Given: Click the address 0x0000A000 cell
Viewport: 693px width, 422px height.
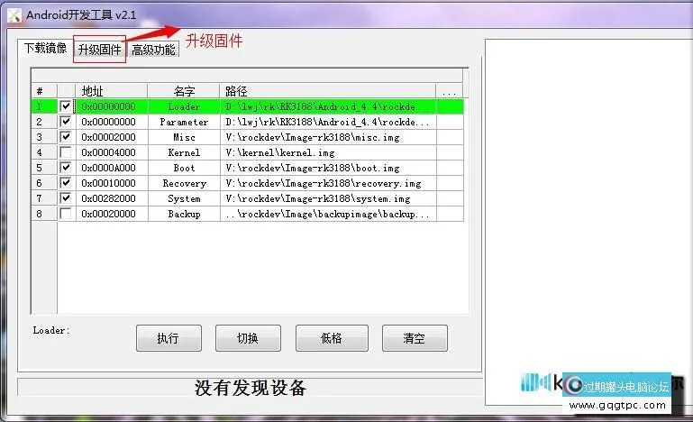Looking at the screenshot, I should point(112,168).
